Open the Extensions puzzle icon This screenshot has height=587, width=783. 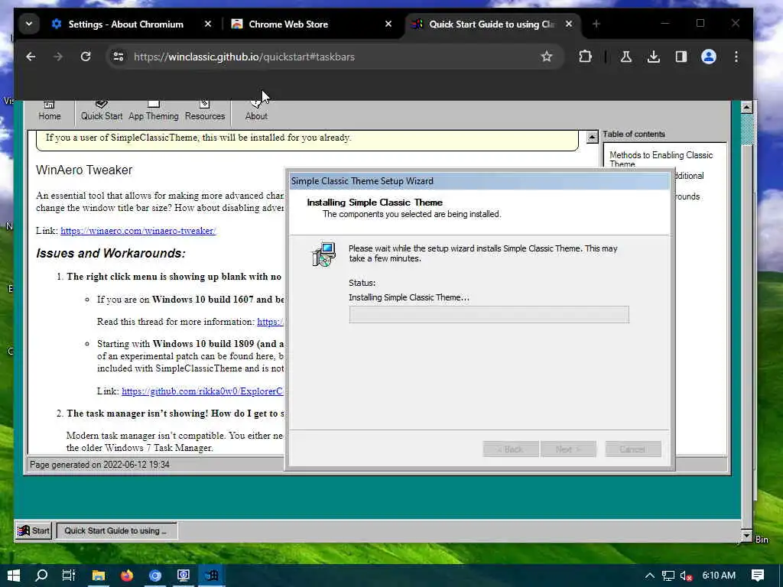pos(585,57)
